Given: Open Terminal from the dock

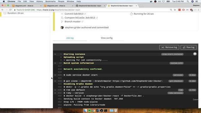Looking at the screenshot, I should pyautogui.click(x=106, y=110).
